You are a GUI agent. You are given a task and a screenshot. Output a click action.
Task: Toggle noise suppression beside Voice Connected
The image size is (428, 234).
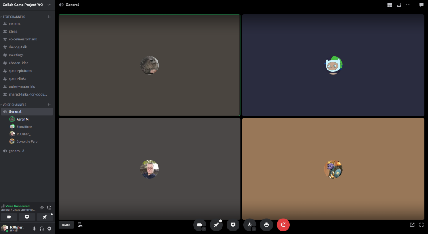click(41, 207)
